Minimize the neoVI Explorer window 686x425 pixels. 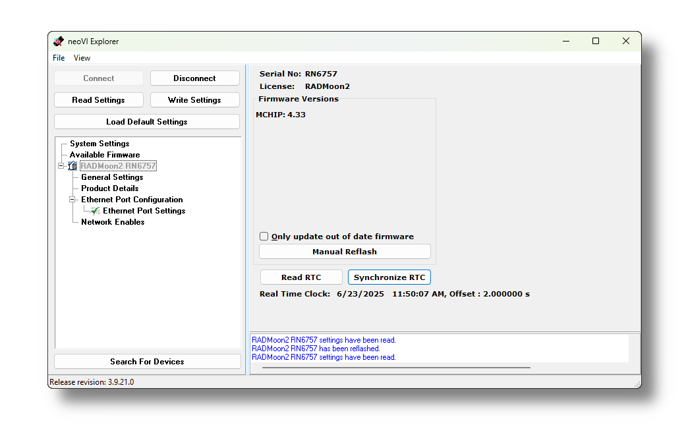[x=565, y=42]
